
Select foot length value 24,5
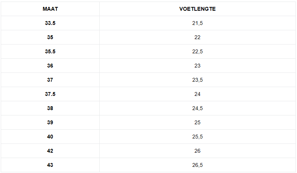point(197,108)
